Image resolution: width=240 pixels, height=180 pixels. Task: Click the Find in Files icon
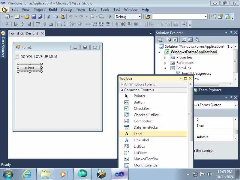(148, 16)
